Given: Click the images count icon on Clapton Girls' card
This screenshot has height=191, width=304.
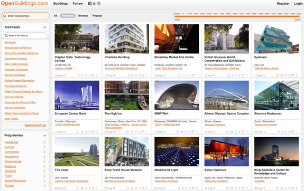Looking at the screenshot, I should (79, 75).
